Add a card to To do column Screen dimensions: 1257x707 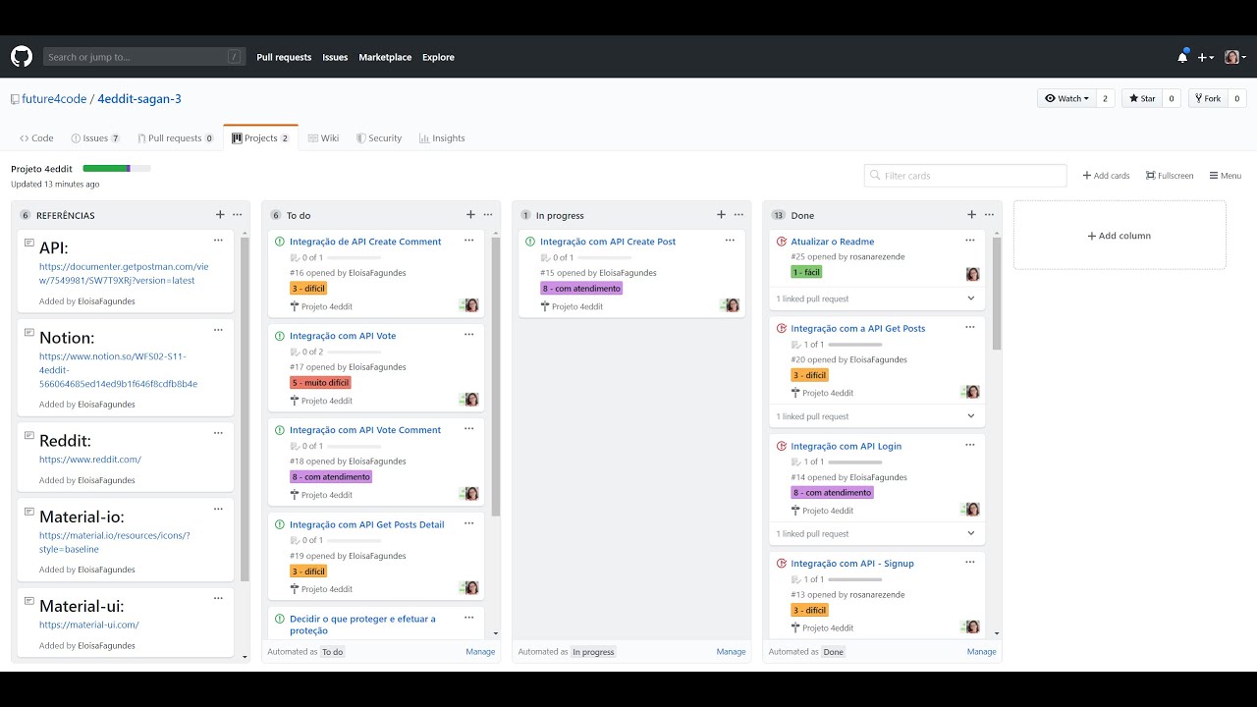[470, 215]
